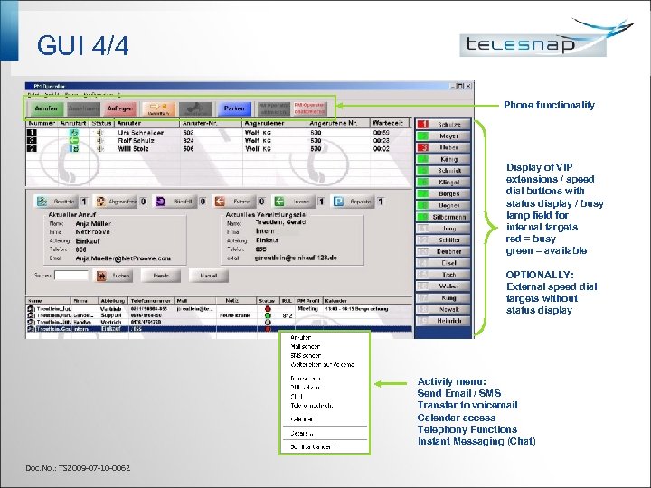This screenshot has width=651, height=488.
Task: Click the Nowak speed dial button
Action: tap(443, 309)
